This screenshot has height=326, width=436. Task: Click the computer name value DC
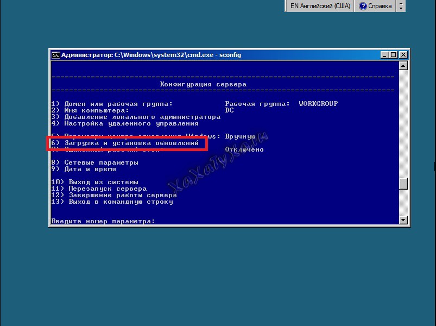[x=229, y=110]
